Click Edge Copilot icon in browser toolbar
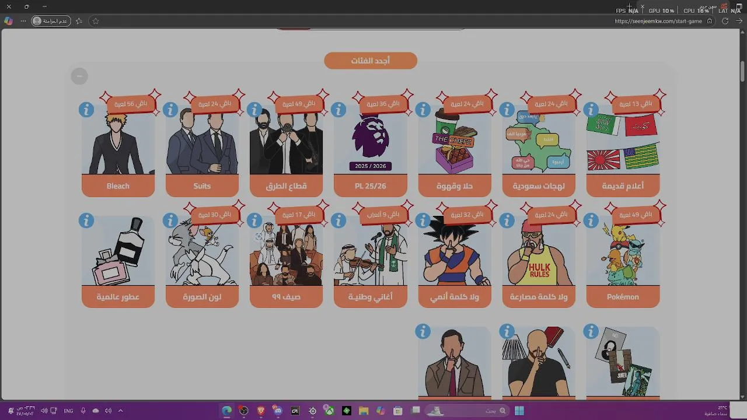Screen dimensions: 747x420 [x=8, y=21]
